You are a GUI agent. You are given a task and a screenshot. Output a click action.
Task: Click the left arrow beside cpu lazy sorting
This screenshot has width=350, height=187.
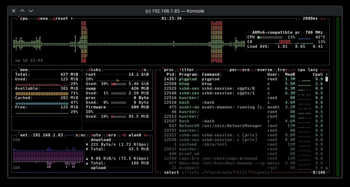click(294, 70)
